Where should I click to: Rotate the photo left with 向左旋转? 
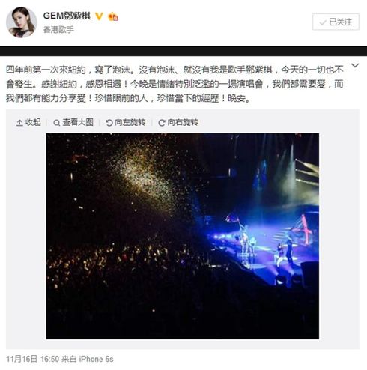126,122
